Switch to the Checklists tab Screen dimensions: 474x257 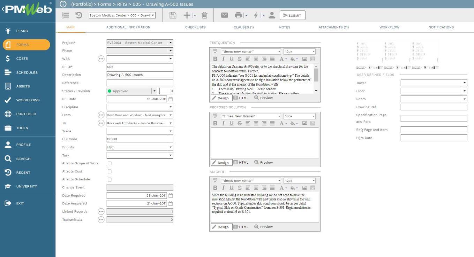(x=195, y=27)
